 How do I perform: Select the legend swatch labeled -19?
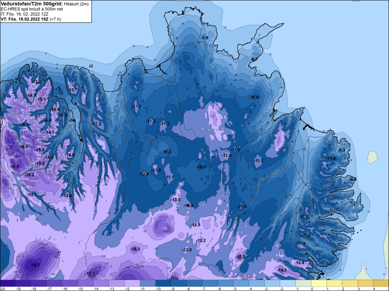(23, 284)
